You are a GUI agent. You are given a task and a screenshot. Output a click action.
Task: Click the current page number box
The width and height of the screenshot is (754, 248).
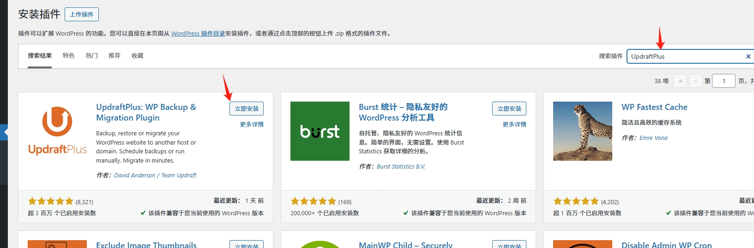click(x=723, y=81)
